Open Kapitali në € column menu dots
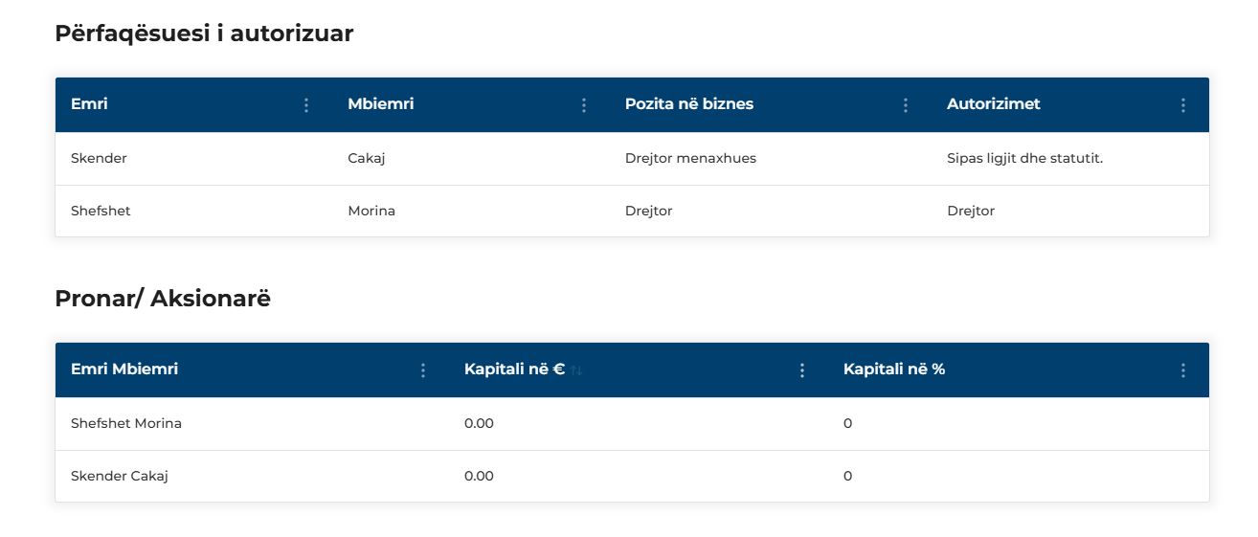 click(802, 370)
